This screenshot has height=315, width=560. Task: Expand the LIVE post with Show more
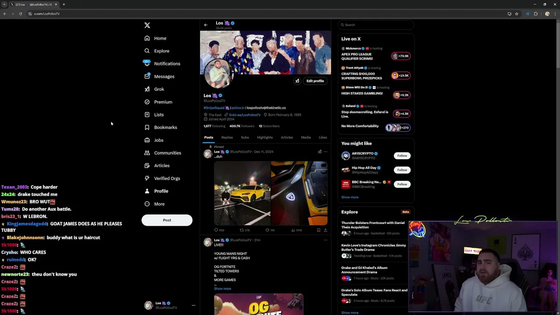coord(222,289)
